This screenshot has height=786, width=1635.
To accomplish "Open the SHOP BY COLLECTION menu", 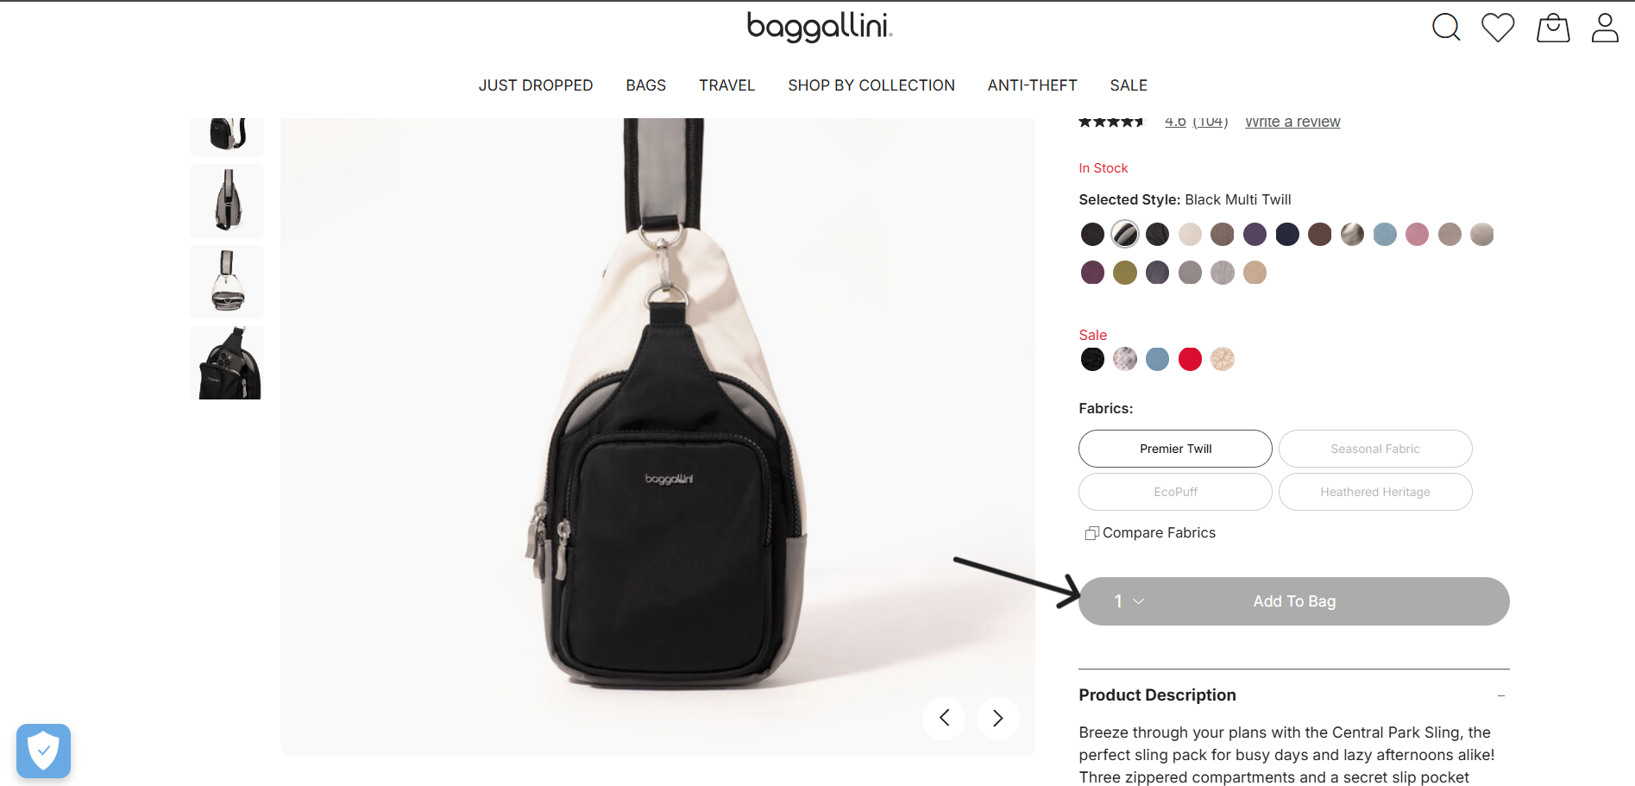I will click(x=871, y=85).
